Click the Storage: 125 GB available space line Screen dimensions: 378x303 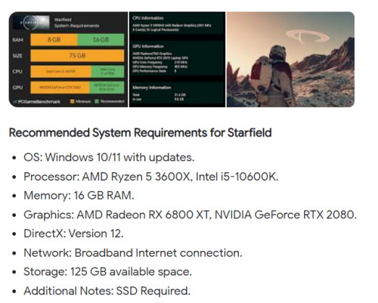tap(108, 272)
